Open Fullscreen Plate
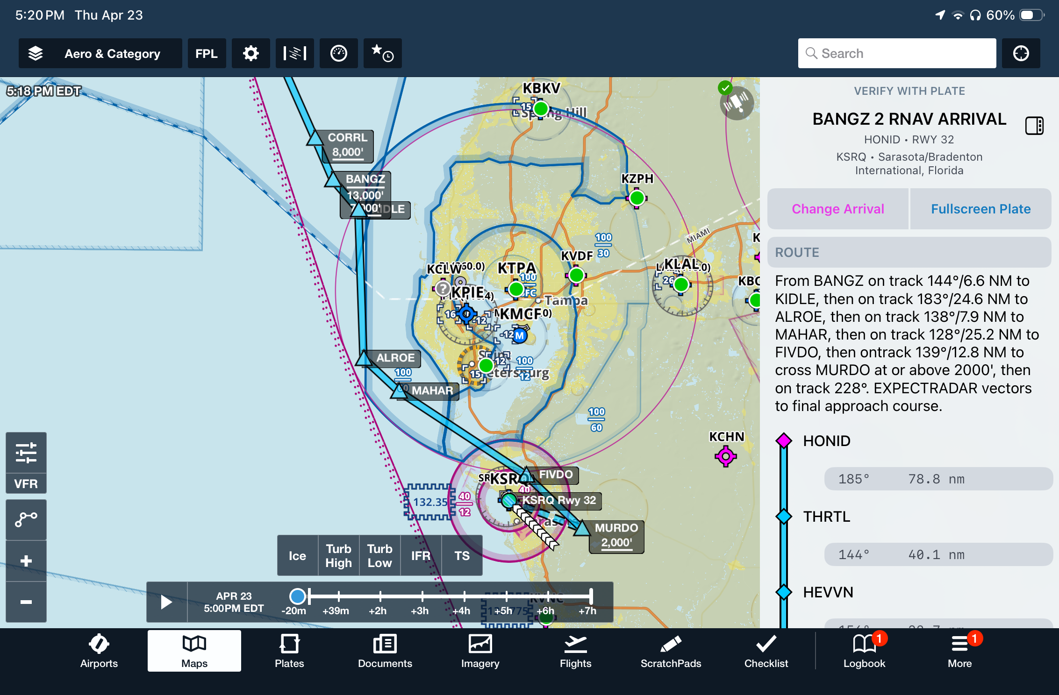Screen dimensions: 1059x695 tap(980, 209)
